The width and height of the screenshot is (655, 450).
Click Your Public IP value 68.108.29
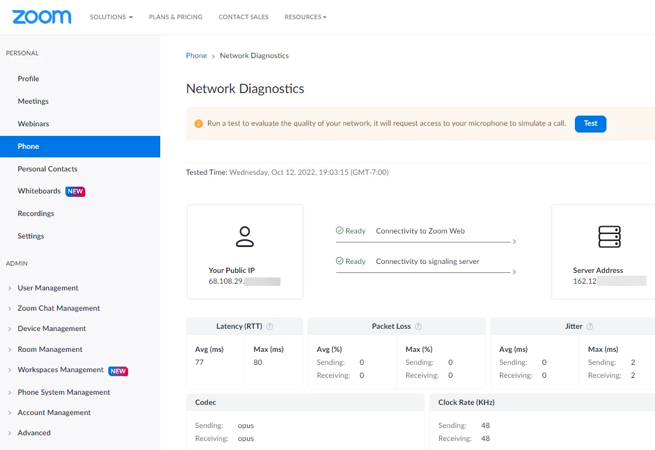pyautogui.click(x=226, y=281)
